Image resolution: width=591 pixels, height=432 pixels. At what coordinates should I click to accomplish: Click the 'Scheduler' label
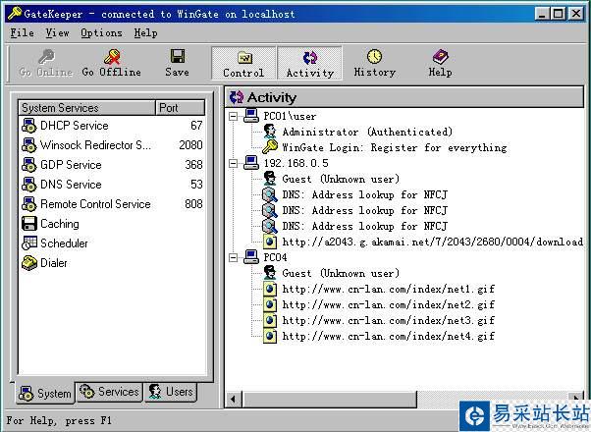[64, 243]
